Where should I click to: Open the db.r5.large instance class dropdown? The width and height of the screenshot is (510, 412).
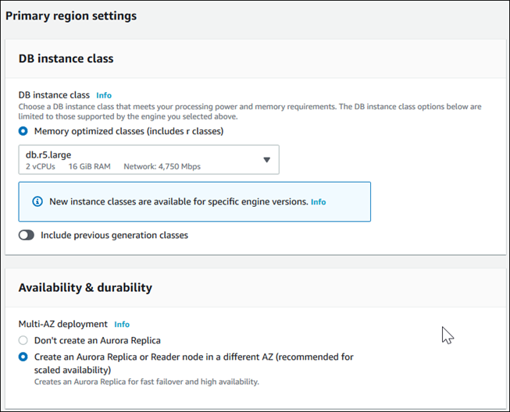tap(148, 159)
